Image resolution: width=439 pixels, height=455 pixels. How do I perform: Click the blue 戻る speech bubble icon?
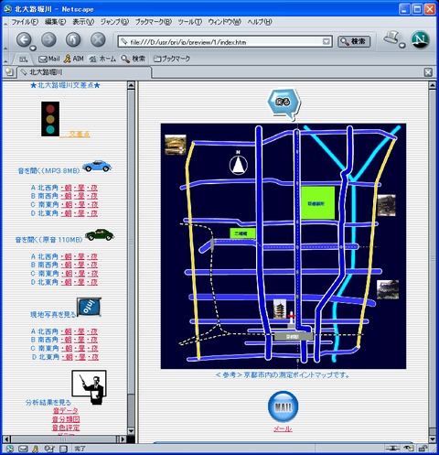point(284,103)
